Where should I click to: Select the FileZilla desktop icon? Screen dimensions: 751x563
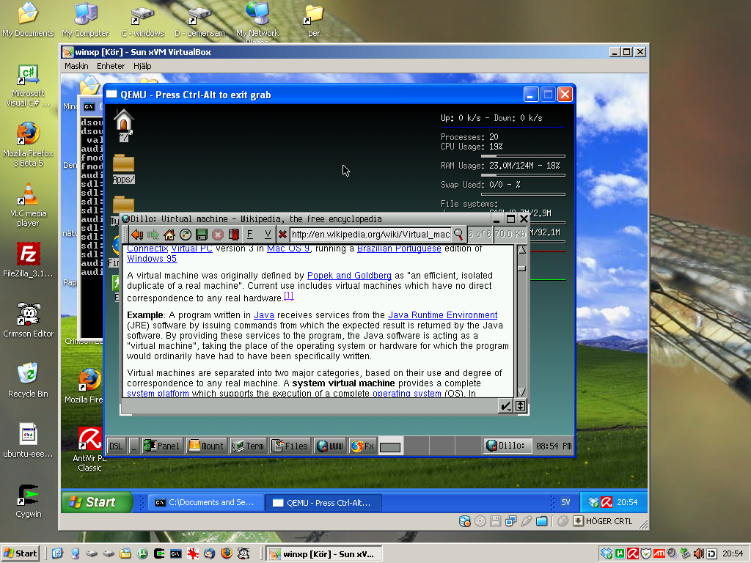29,260
